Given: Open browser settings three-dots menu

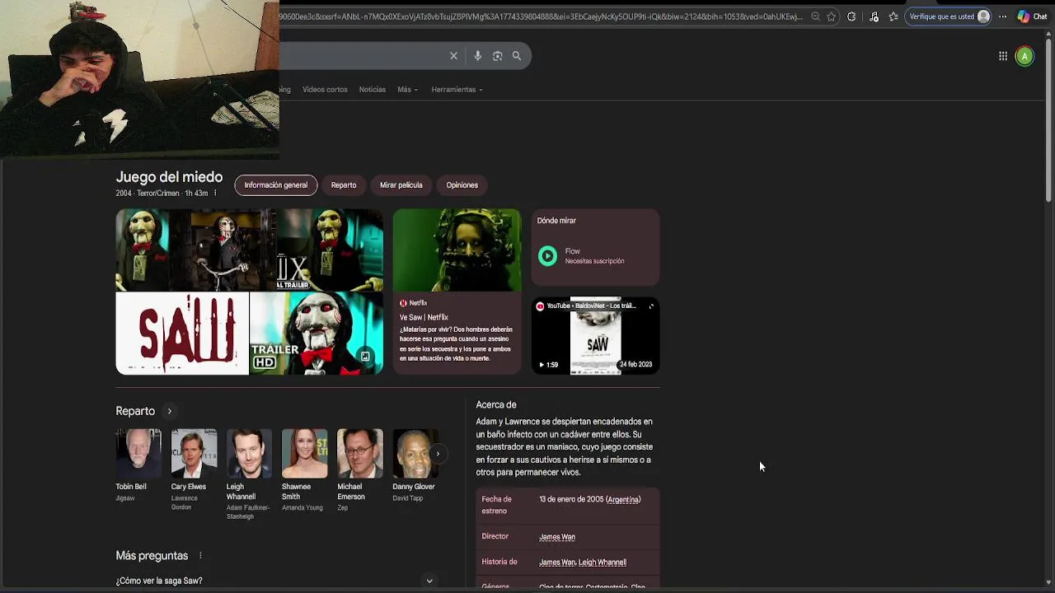Looking at the screenshot, I should pos(1003,16).
